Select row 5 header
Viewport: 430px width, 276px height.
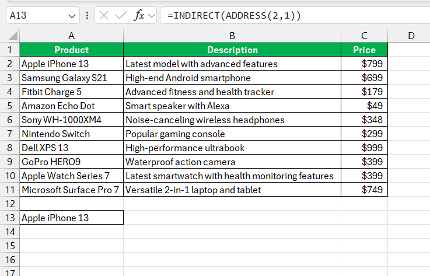[x=9, y=106]
